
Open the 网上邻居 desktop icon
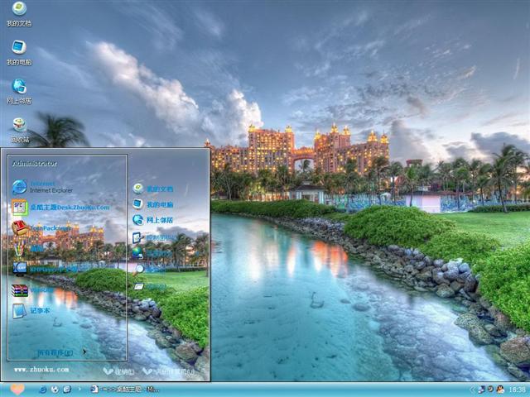(19, 91)
